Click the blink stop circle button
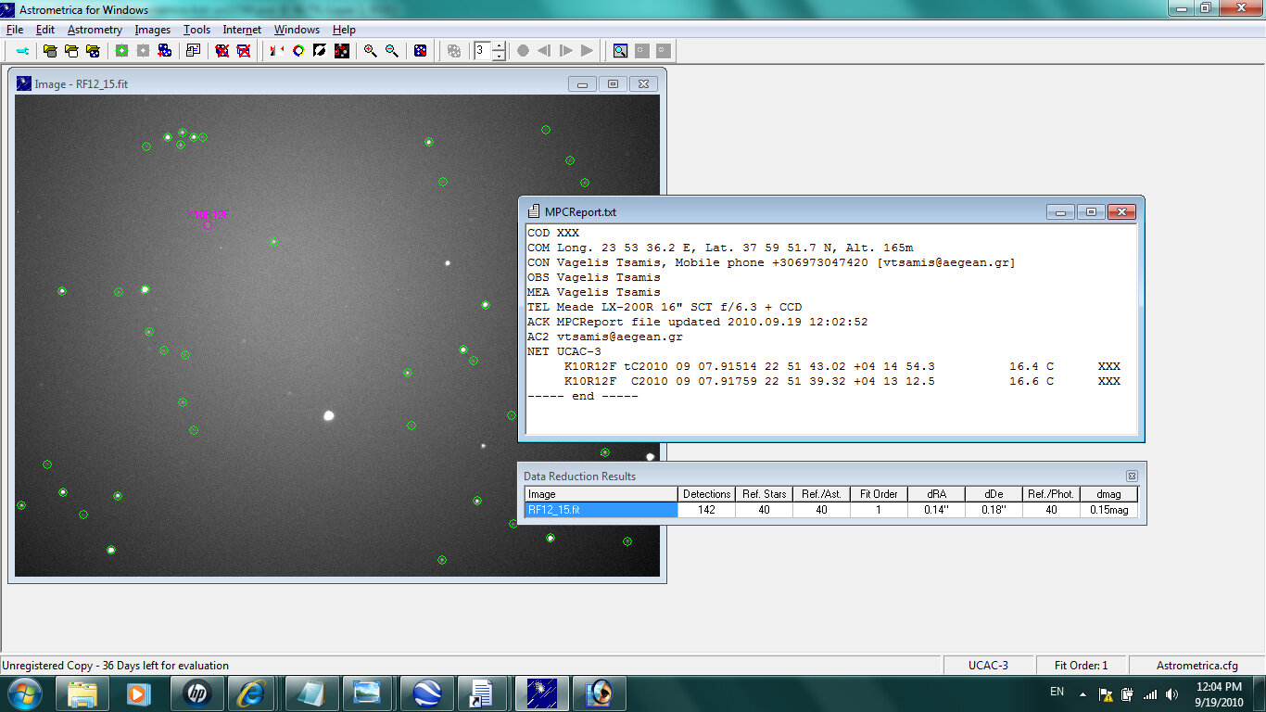 523,51
